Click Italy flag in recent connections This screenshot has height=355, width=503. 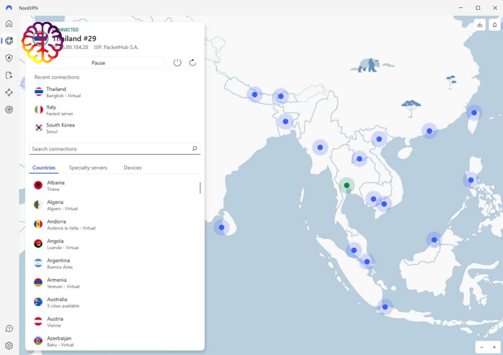click(x=39, y=109)
